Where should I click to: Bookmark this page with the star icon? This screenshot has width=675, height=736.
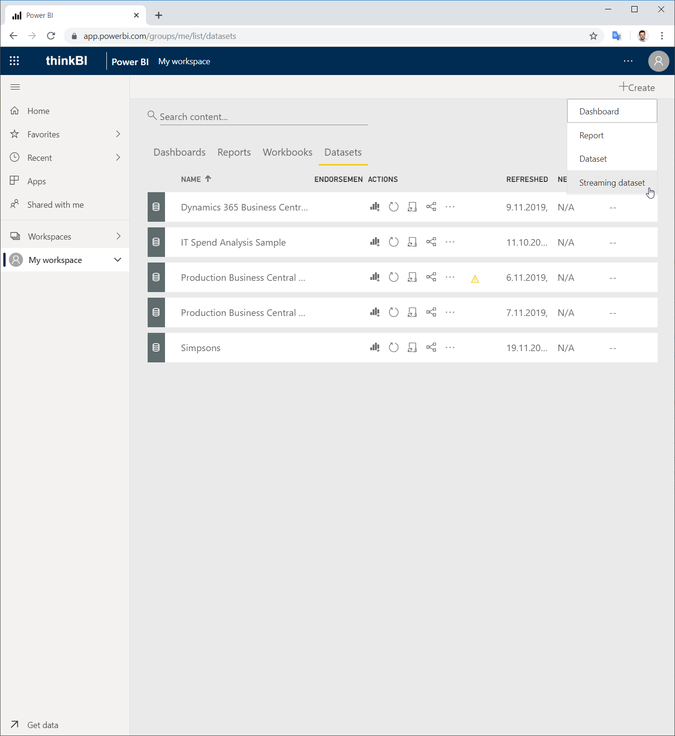593,36
